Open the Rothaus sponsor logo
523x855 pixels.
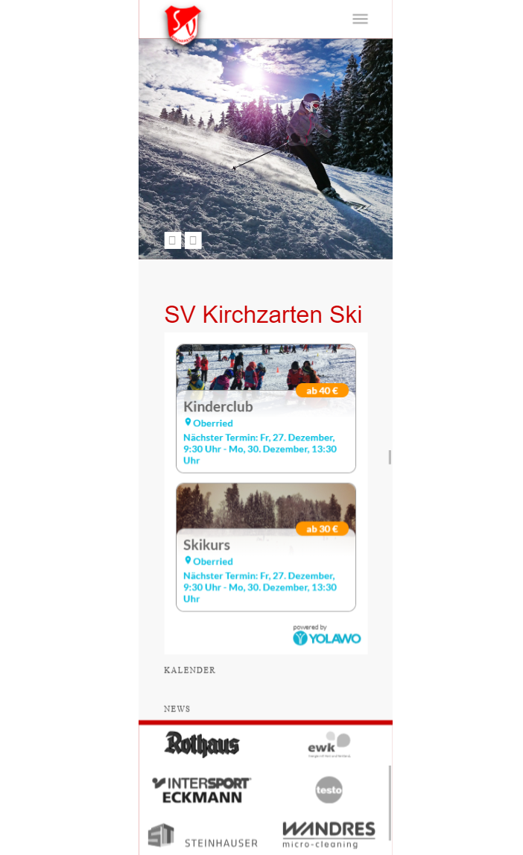(202, 745)
